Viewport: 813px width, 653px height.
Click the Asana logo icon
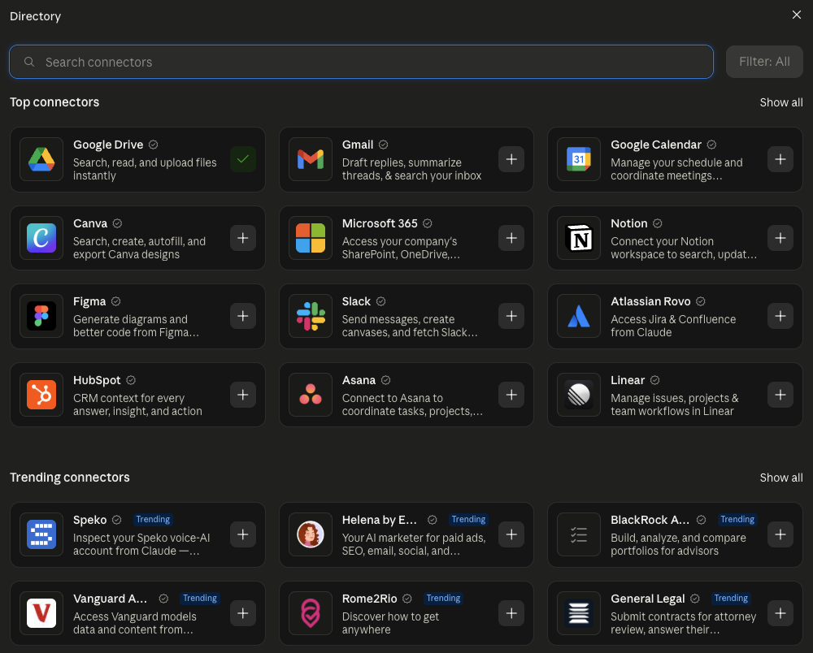tap(311, 395)
